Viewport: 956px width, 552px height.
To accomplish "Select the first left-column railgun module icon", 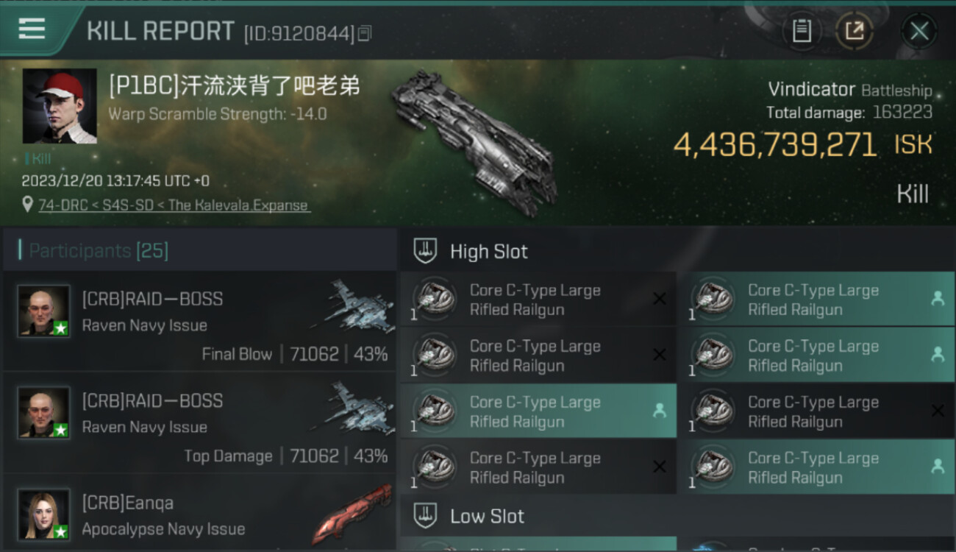I will tap(435, 299).
